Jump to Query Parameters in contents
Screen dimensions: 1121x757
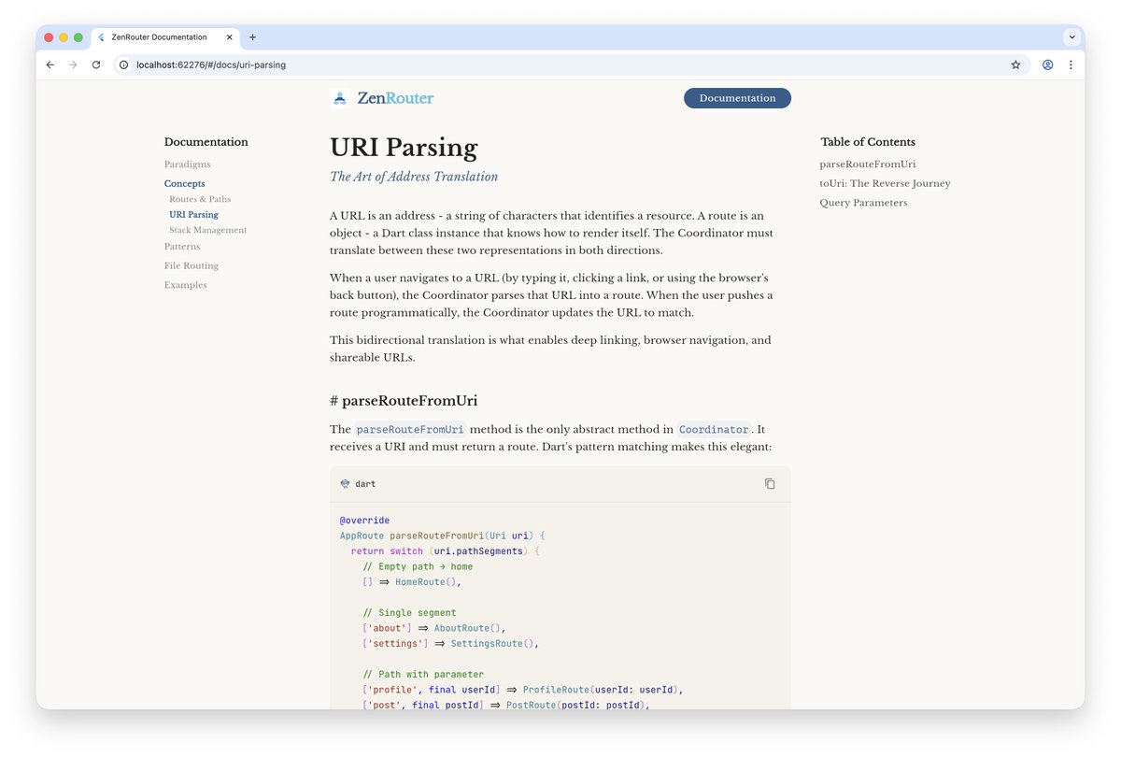coord(863,203)
